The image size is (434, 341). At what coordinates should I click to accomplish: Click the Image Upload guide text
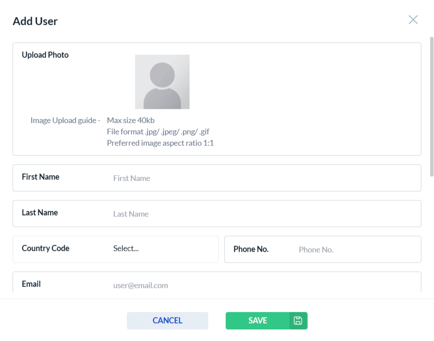click(65, 120)
